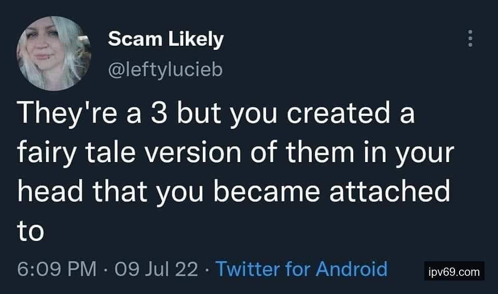Open the "Scam Likely" display name
The width and height of the screenshot is (498, 294).
pyautogui.click(x=166, y=39)
